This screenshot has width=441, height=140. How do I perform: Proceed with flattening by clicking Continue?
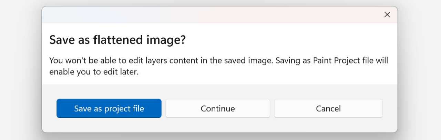tap(218, 109)
